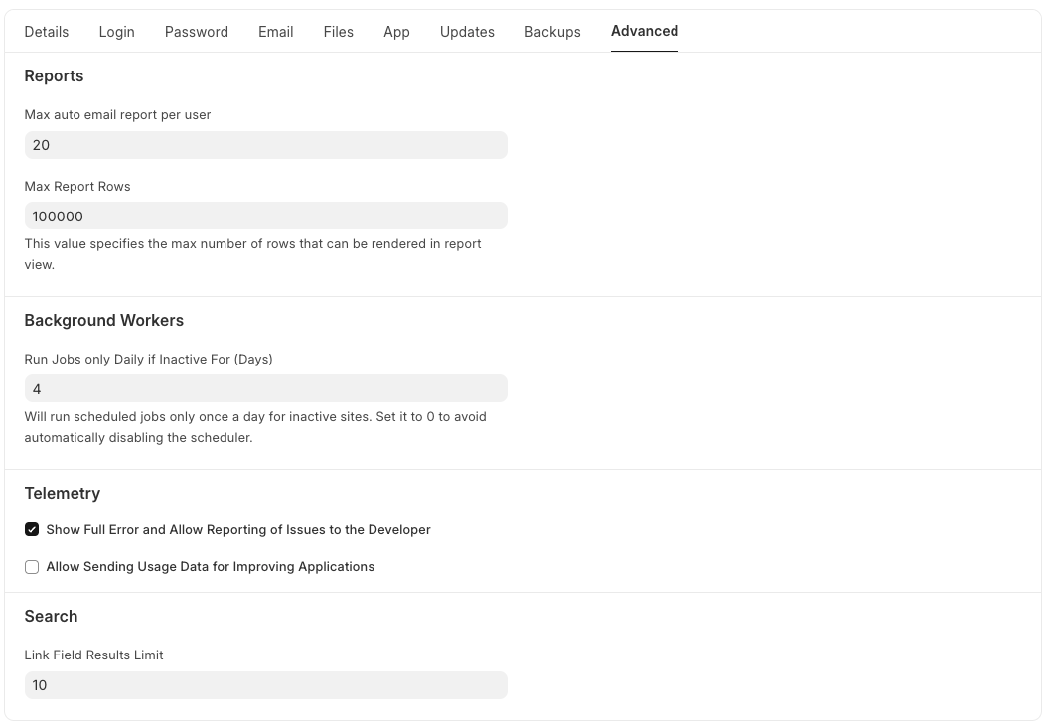The image size is (1048, 728).
Task: Open the Backups tab
Action: coord(552,32)
